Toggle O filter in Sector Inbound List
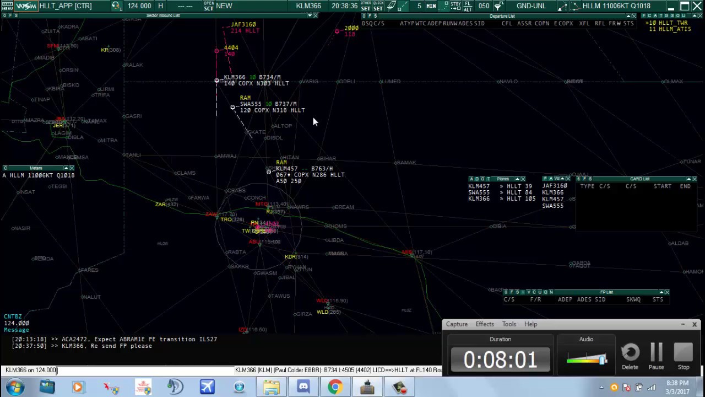This screenshot has width=705, height=397. click(4, 15)
